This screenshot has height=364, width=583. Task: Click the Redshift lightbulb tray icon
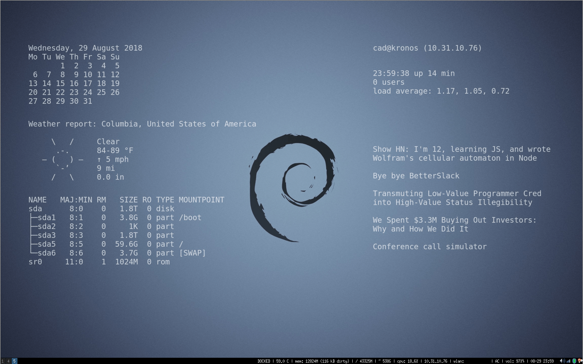(x=580, y=361)
